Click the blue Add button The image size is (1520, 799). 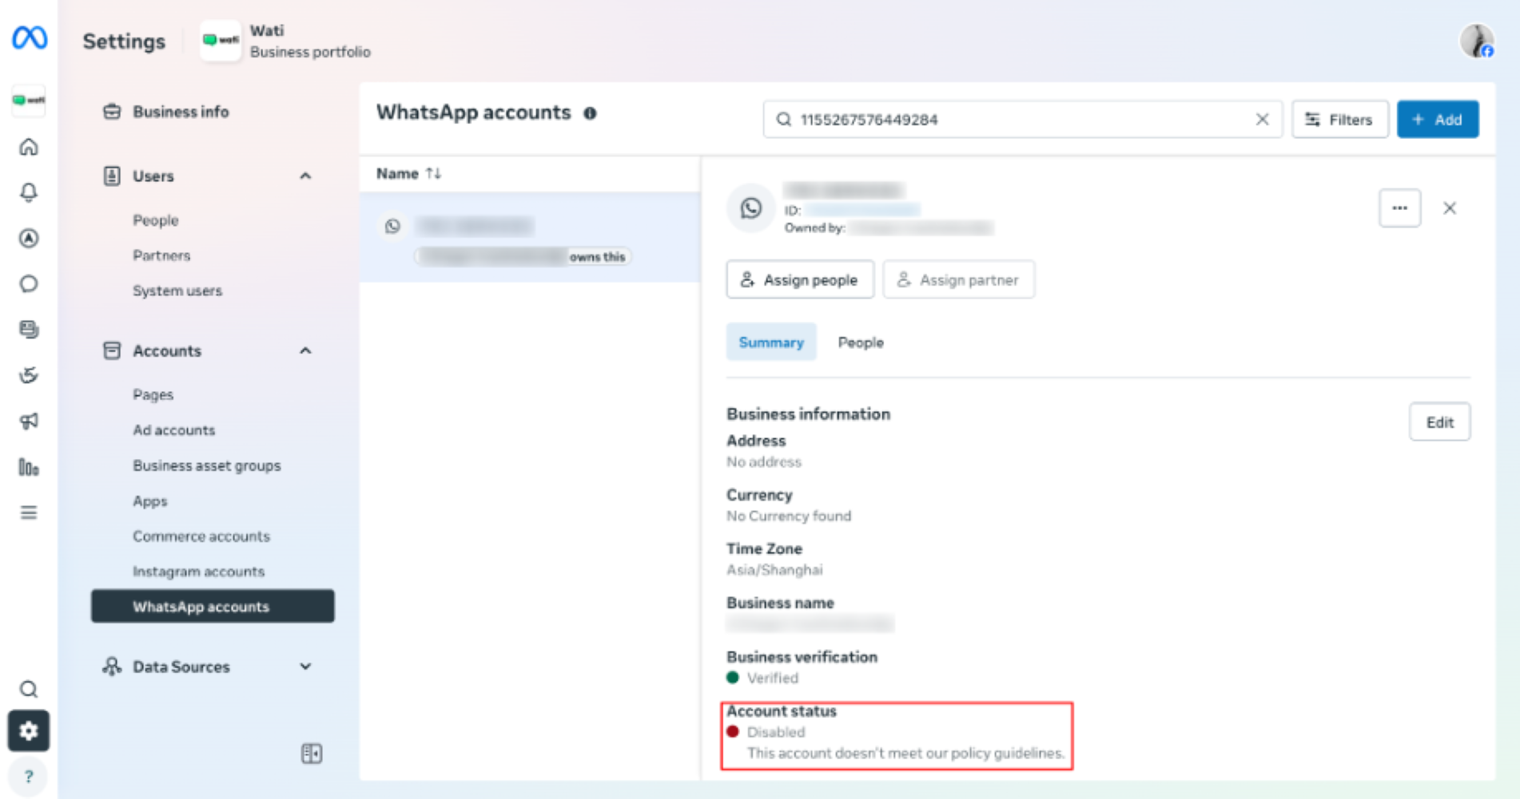[x=1438, y=120]
